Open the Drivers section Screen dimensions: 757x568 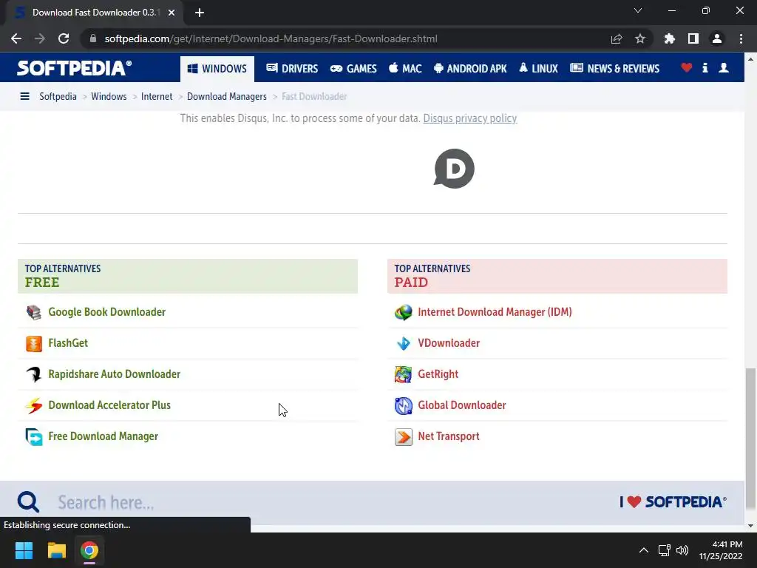pos(292,69)
